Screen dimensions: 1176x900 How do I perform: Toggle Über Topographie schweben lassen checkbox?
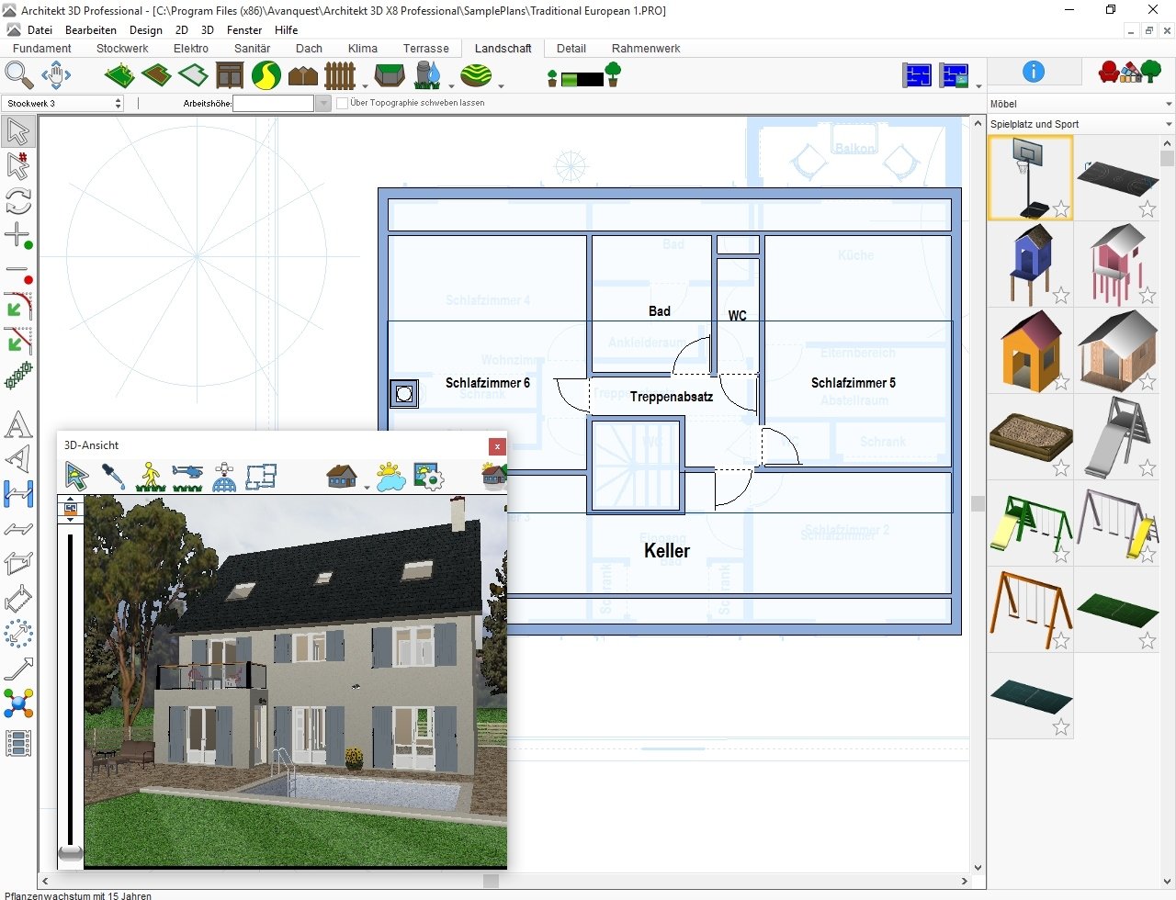coord(342,103)
